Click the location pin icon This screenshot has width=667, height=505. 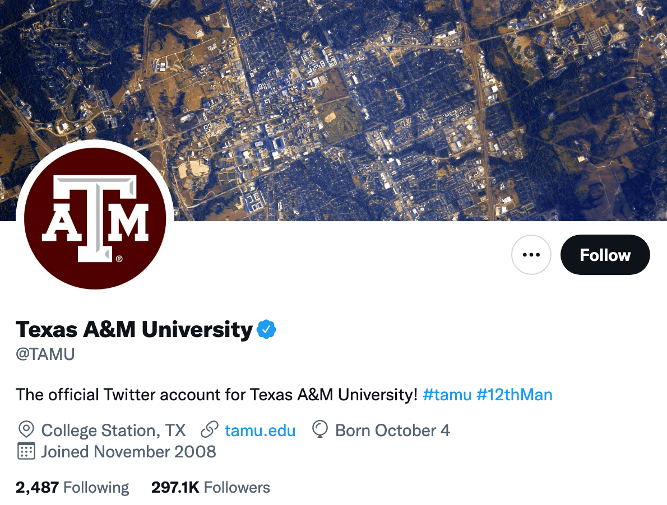point(26,430)
